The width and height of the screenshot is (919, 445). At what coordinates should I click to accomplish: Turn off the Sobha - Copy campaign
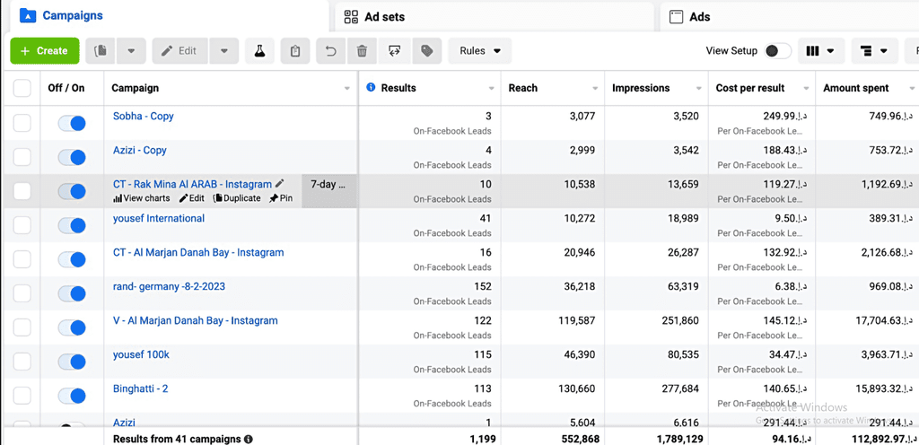click(72, 123)
